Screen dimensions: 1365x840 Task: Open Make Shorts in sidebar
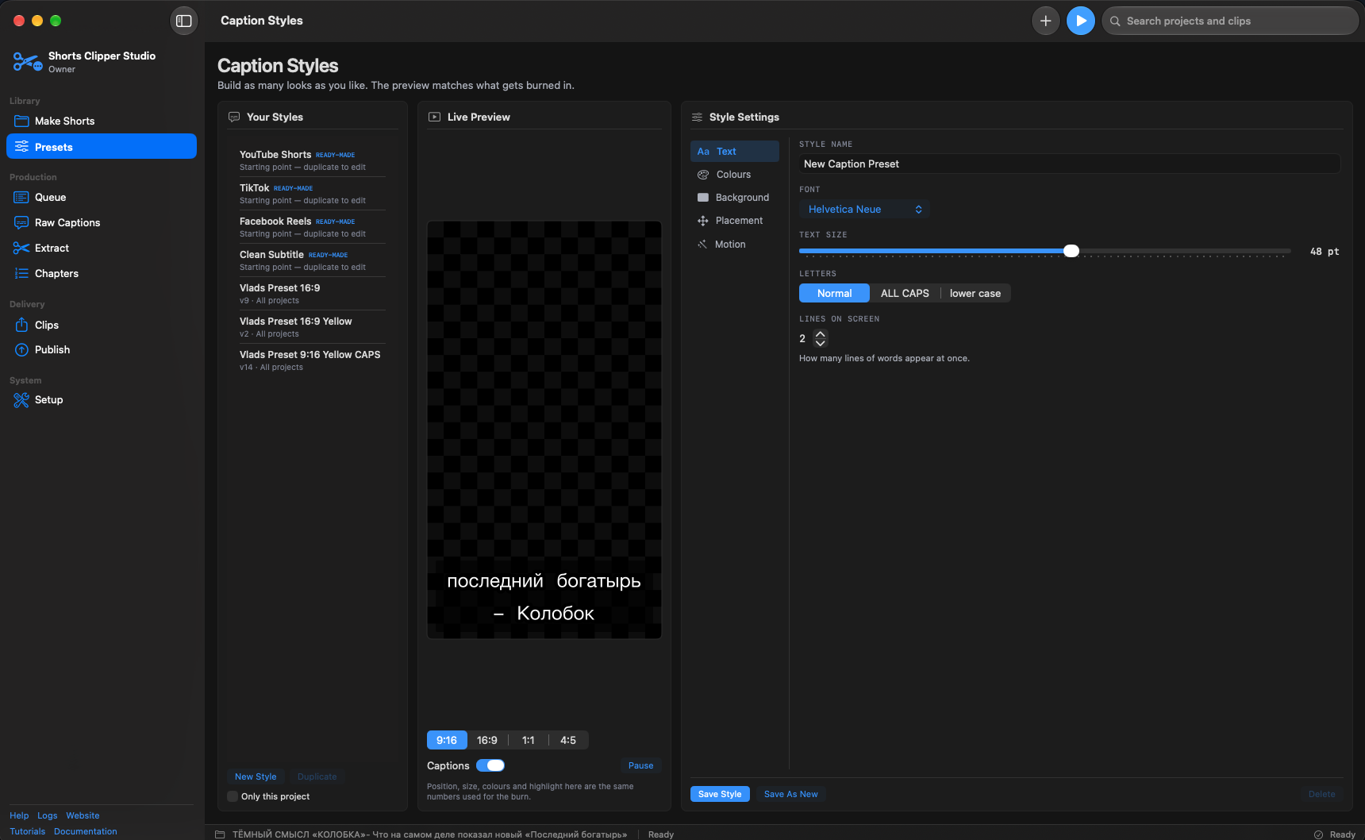point(102,121)
